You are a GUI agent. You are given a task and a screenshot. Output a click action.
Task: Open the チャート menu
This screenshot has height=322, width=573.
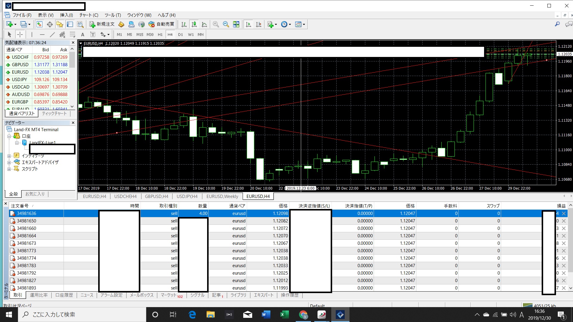[x=89, y=15]
